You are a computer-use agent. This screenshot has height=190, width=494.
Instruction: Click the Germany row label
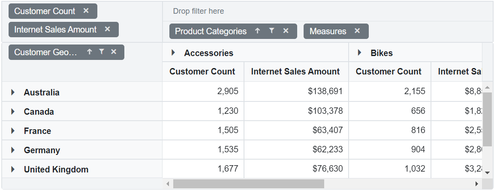[x=42, y=150]
